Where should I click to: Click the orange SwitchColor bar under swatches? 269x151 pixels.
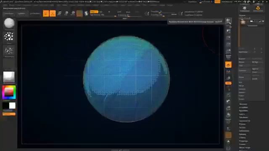(x=9, y=114)
